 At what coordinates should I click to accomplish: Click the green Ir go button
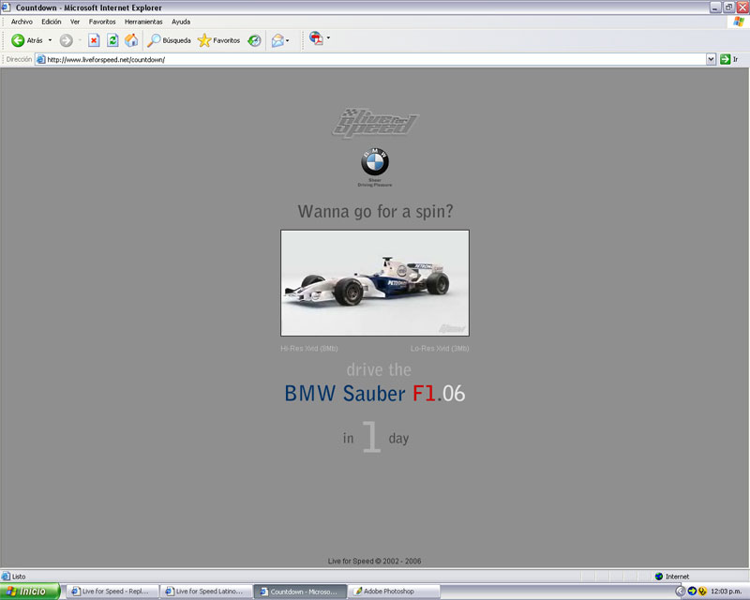point(729,59)
